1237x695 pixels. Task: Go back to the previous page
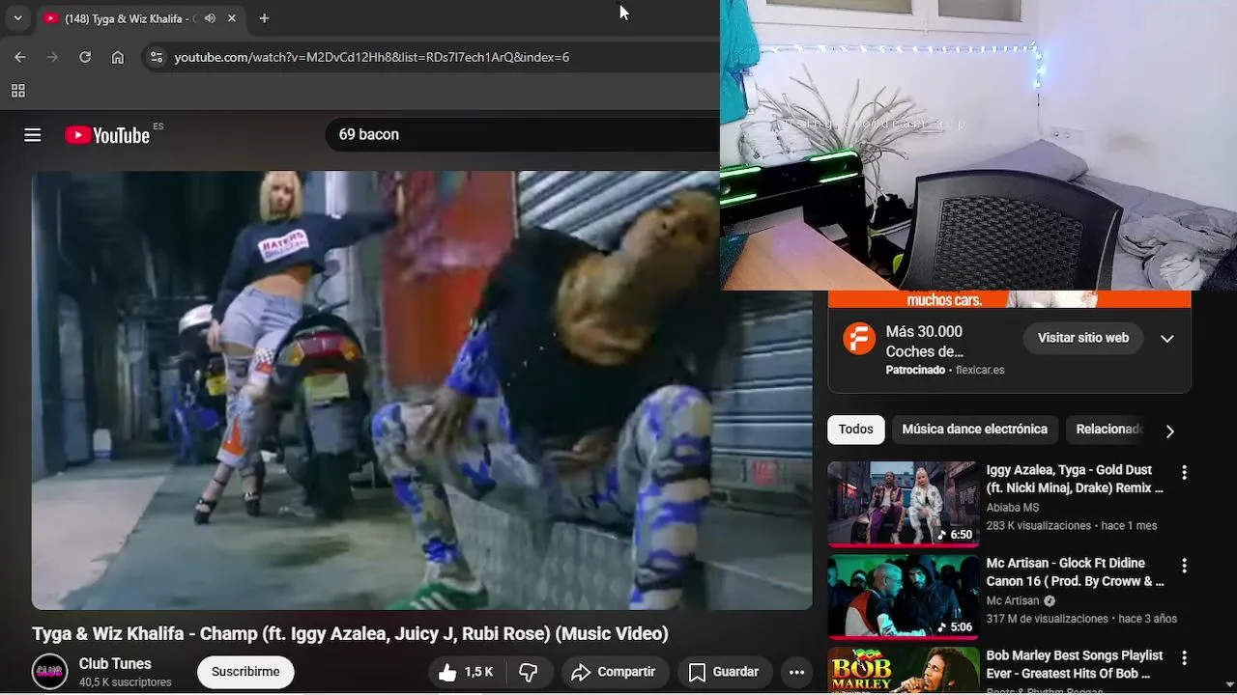click(20, 57)
